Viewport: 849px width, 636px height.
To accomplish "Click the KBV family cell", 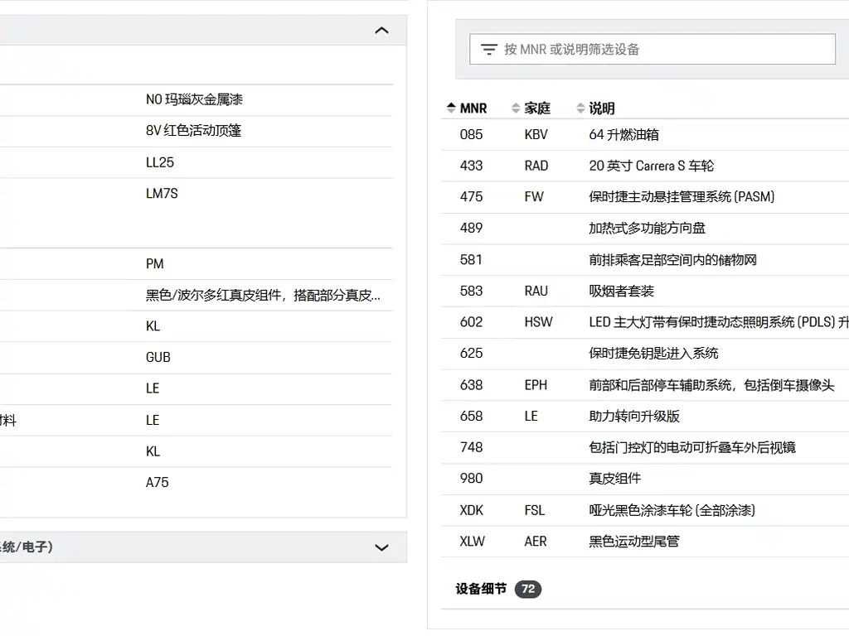I will (536, 135).
